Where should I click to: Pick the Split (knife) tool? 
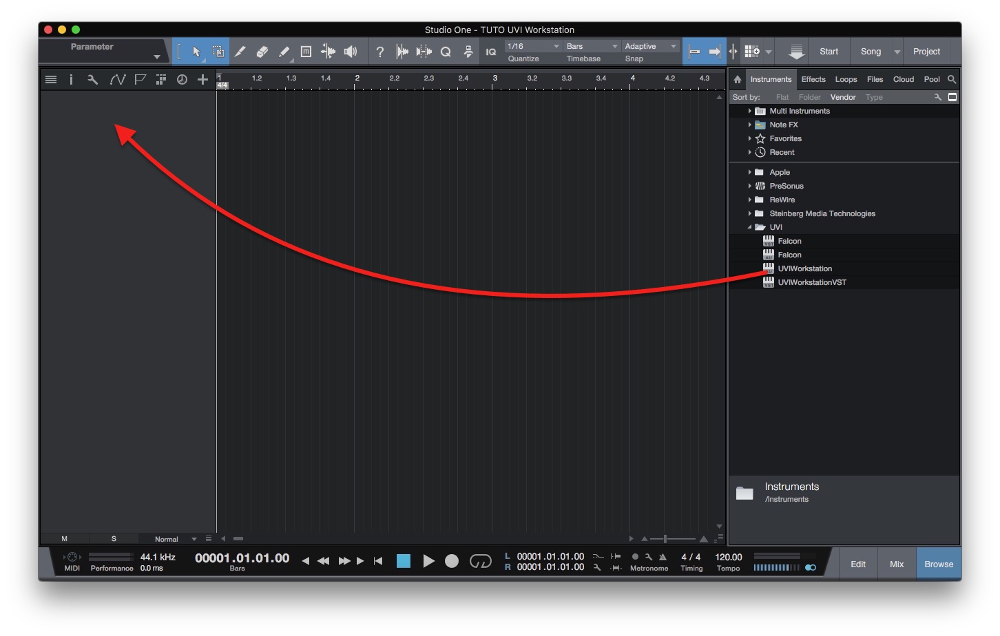pos(240,52)
